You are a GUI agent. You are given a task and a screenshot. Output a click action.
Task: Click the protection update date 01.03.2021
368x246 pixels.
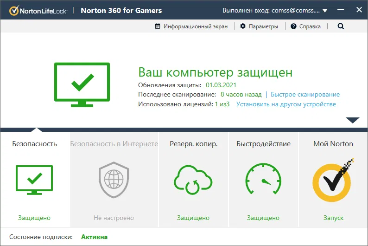pos(221,85)
